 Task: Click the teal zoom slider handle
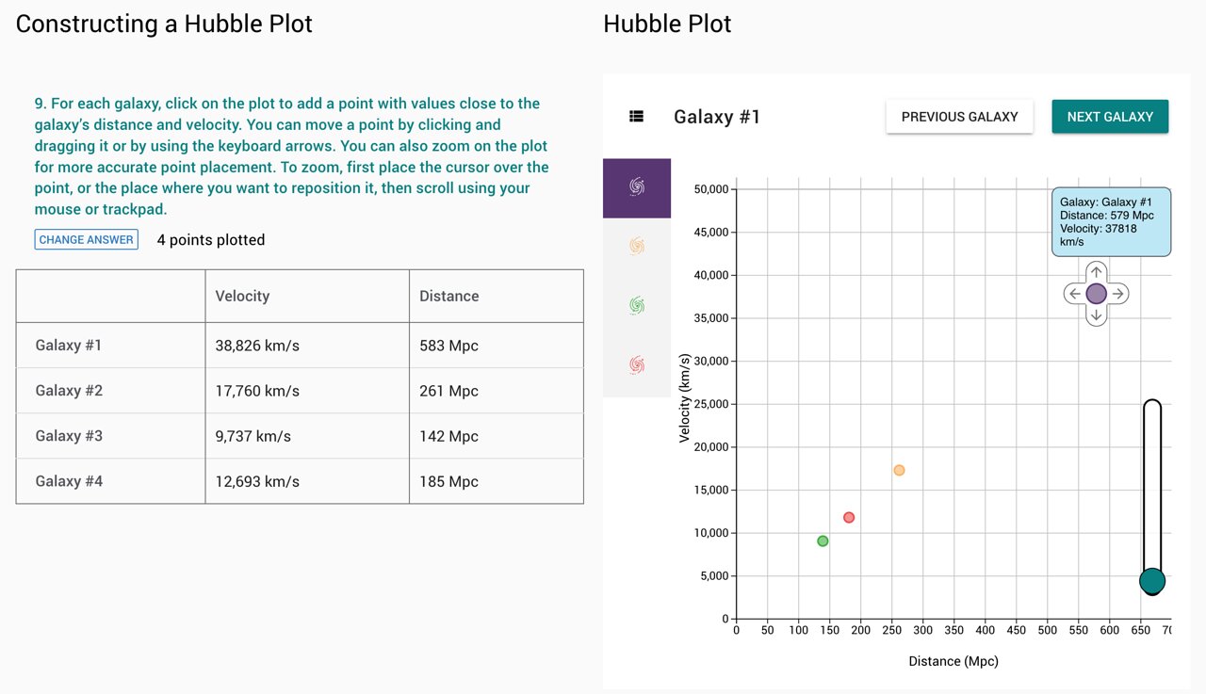[1151, 581]
